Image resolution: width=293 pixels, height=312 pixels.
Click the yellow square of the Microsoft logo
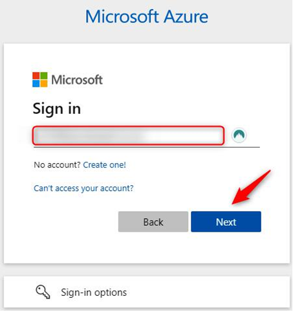pos(44,84)
